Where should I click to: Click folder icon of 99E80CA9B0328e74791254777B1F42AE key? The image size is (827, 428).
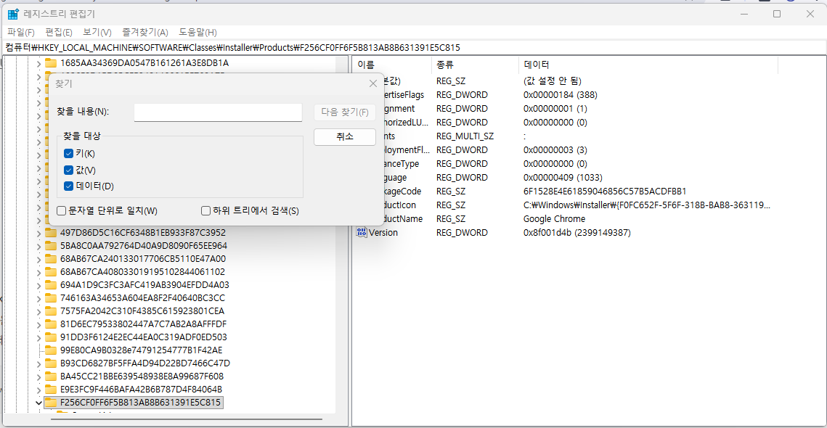pyautogui.click(x=51, y=350)
